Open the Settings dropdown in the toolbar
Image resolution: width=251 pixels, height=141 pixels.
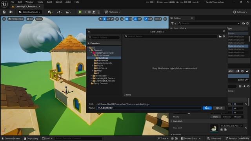click(240, 12)
